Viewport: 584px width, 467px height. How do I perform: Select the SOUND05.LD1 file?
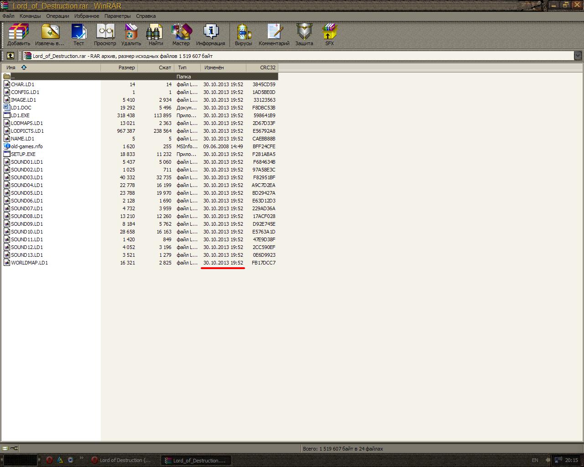[140, 193]
